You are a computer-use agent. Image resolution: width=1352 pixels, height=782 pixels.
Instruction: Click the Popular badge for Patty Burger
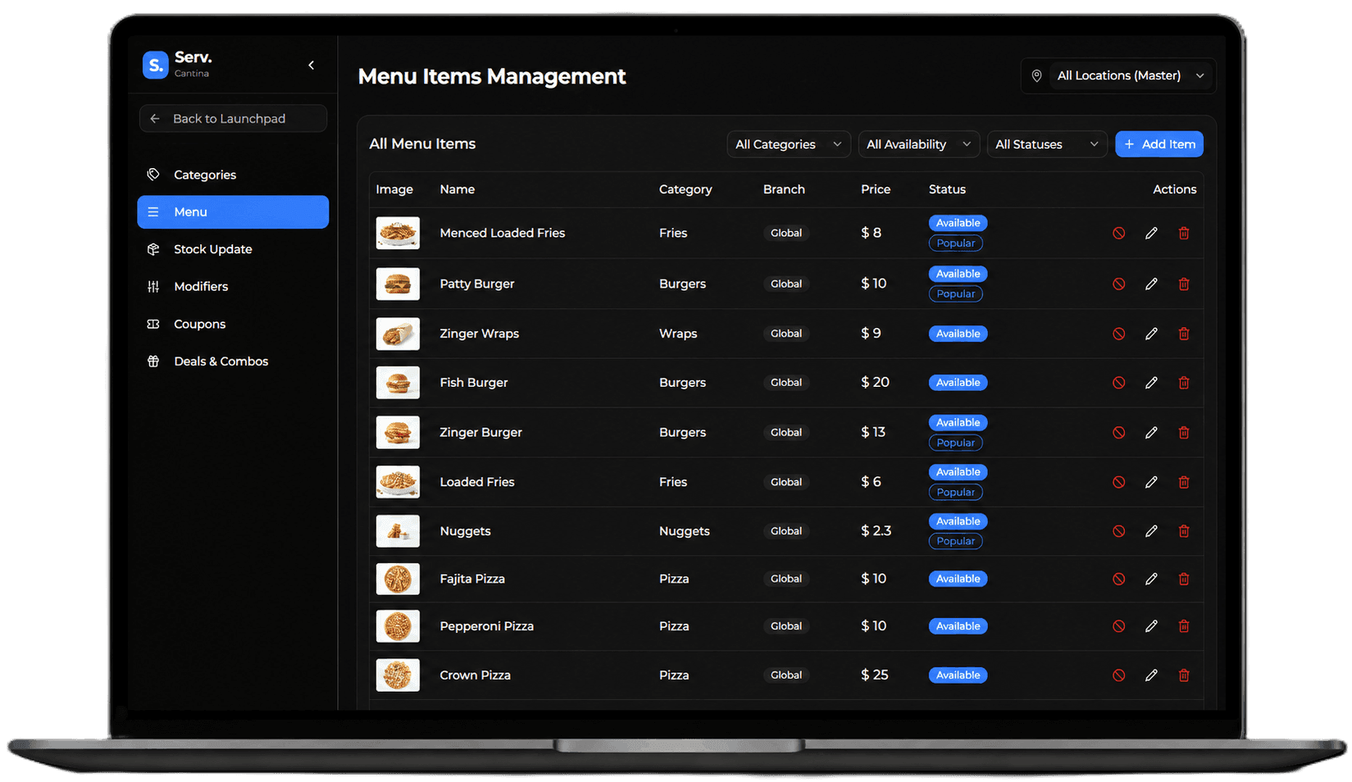(x=956, y=293)
